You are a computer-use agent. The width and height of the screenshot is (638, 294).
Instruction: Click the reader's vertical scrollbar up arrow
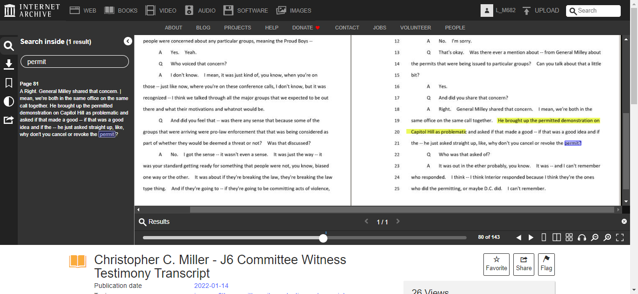pos(626,39)
